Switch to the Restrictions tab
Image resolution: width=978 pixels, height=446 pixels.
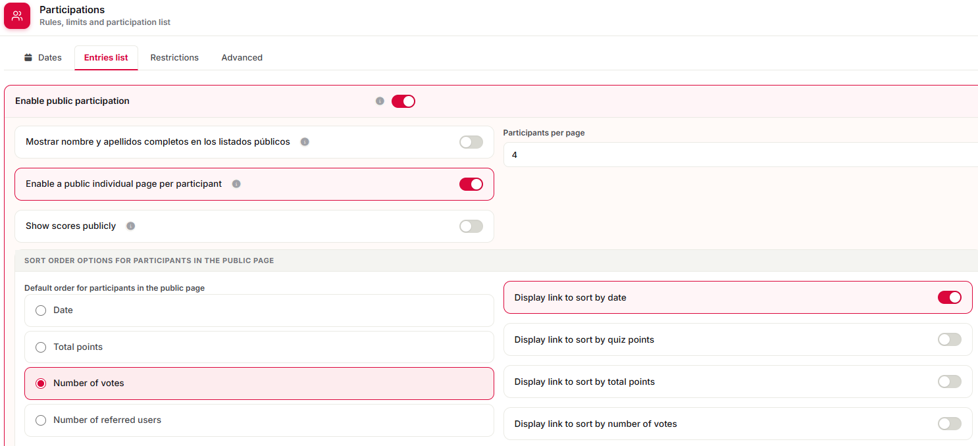(x=174, y=57)
